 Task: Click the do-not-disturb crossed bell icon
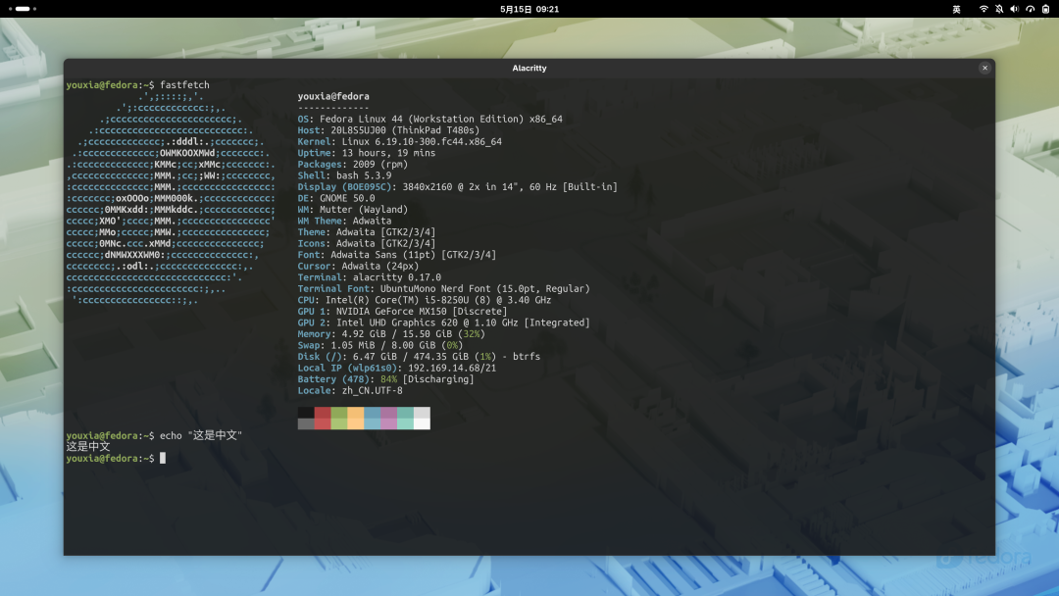click(999, 9)
